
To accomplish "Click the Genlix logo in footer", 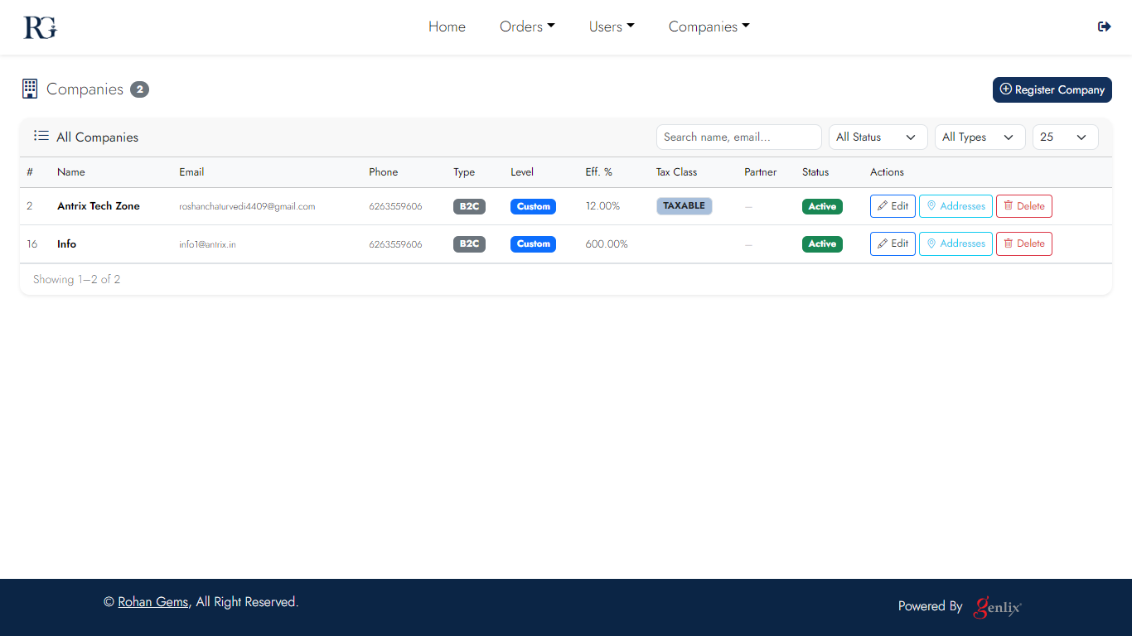I will pos(998,607).
